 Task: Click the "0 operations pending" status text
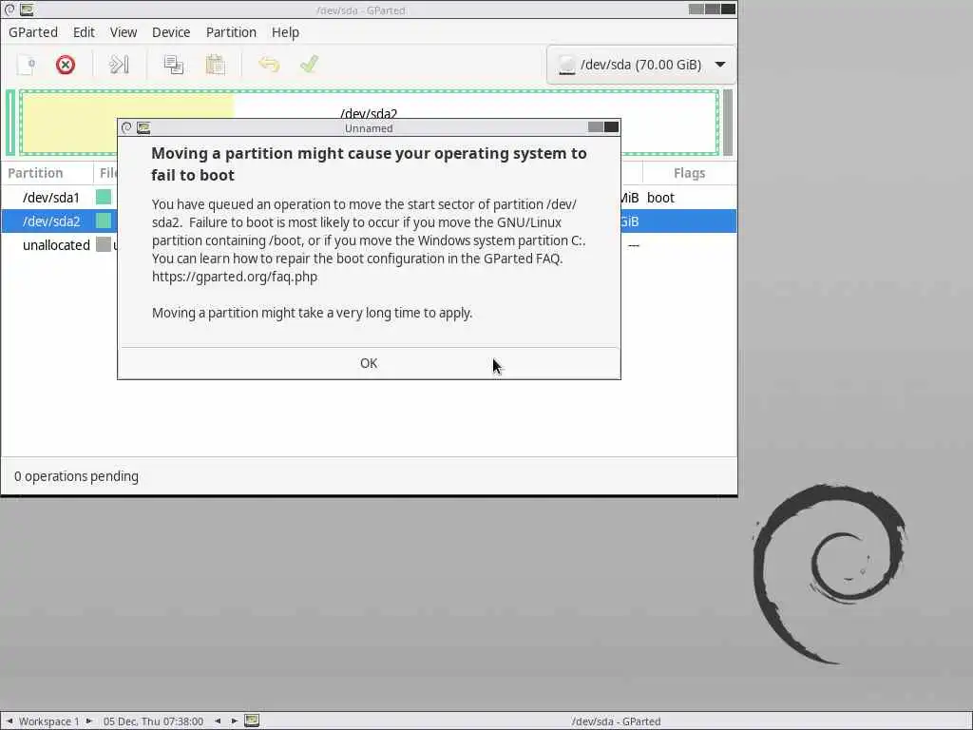(76, 476)
